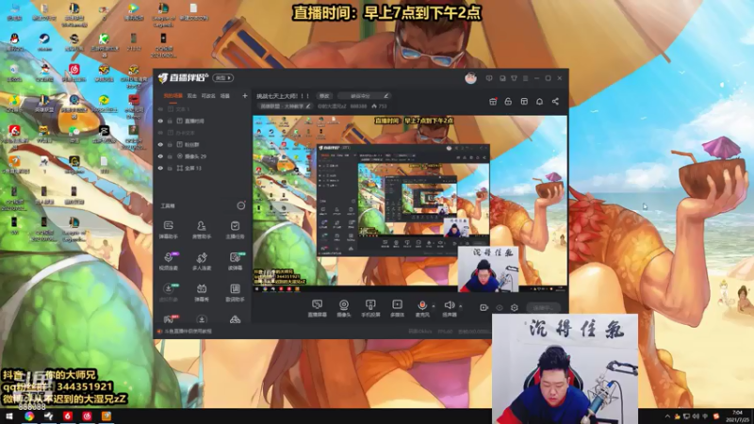Click the greyed live button at bottom right

coord(543,308)
